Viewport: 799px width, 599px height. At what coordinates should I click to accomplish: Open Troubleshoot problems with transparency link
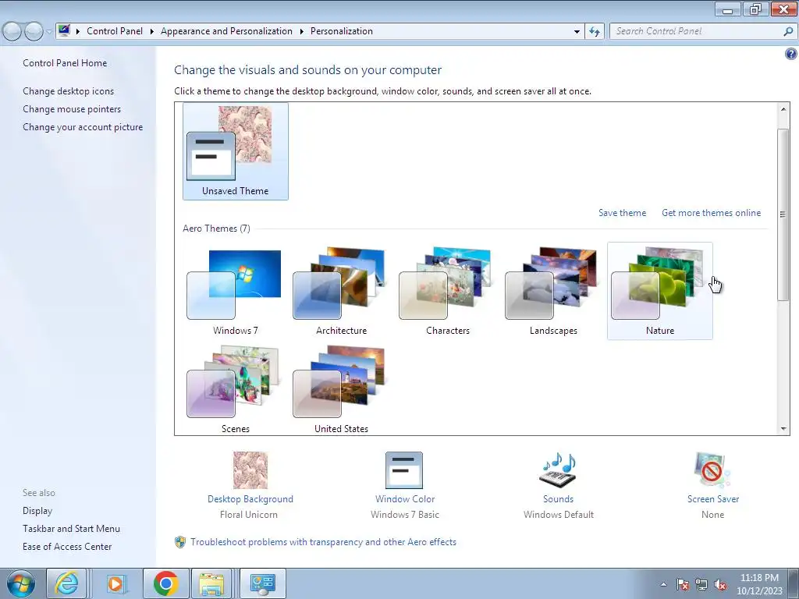(323, 542)
